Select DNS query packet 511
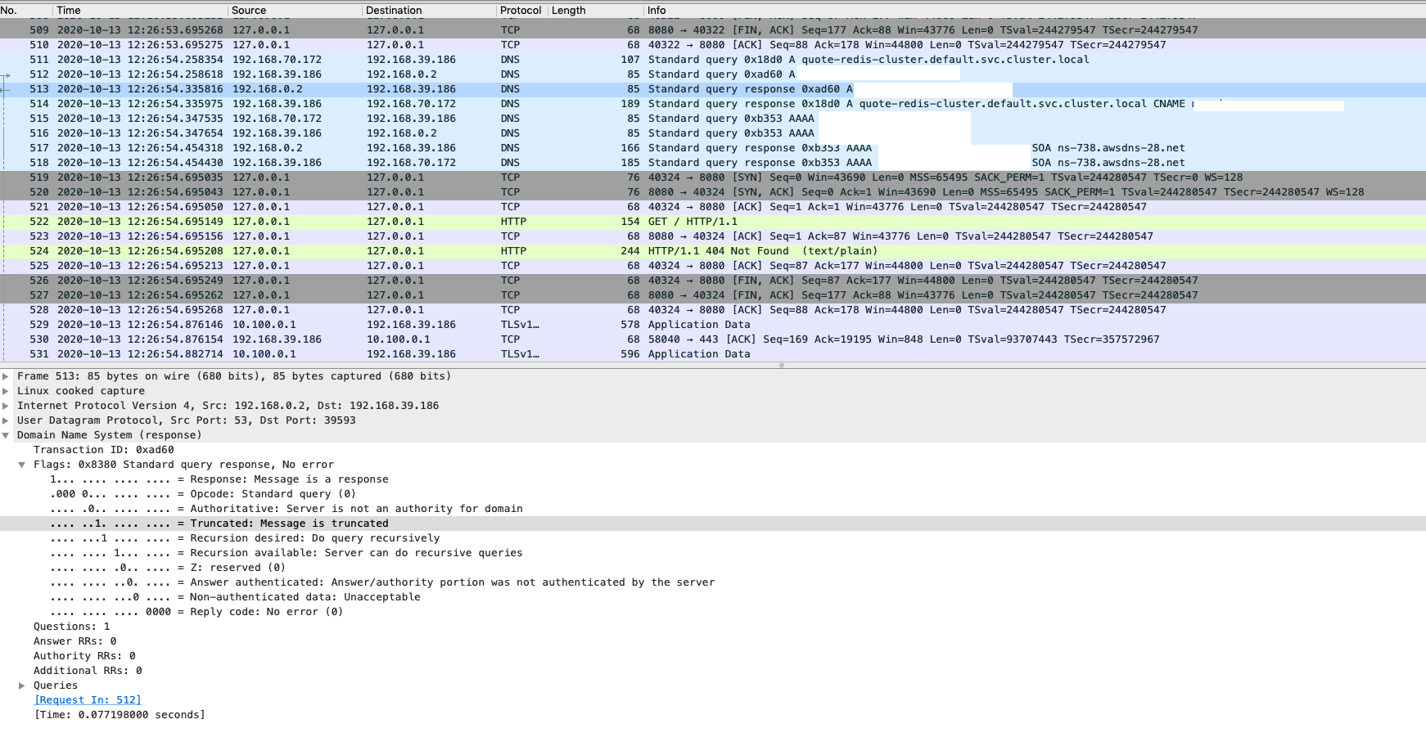Image resolution: width=1426 pixels, height=746 pixels. tap(327, 59)
